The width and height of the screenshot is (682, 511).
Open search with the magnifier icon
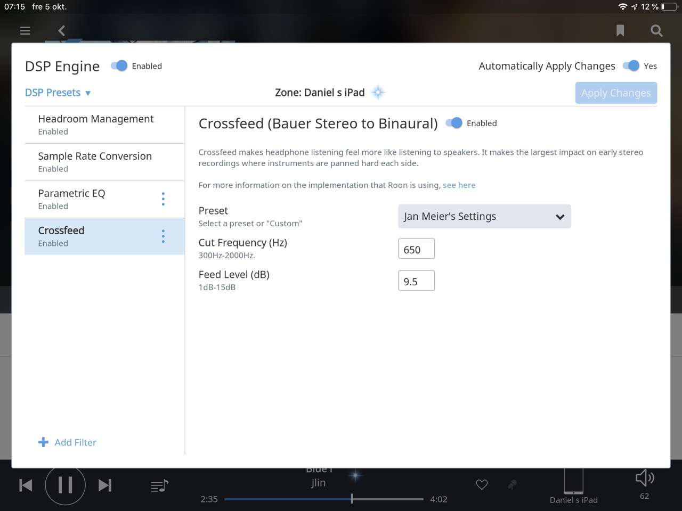tap(656, 31)
